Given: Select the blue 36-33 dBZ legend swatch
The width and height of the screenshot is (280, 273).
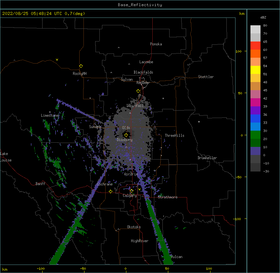Looking at the screenshot, I should click(x=255, y=118).
